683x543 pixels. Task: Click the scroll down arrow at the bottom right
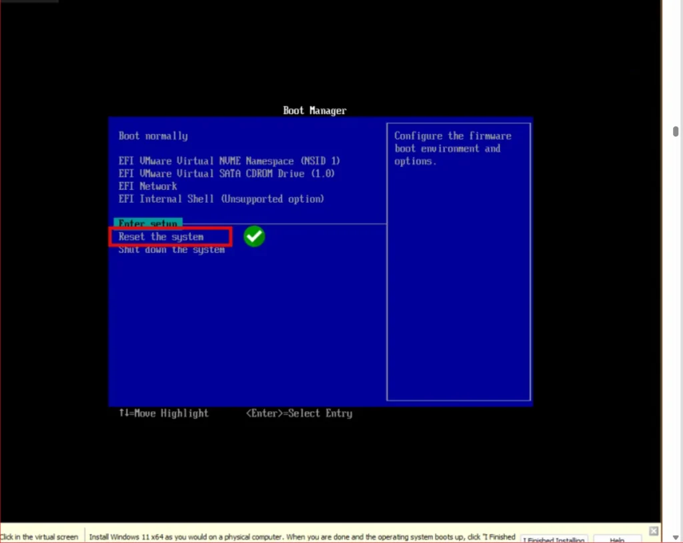pyautogui.click(x=676, y=538)
